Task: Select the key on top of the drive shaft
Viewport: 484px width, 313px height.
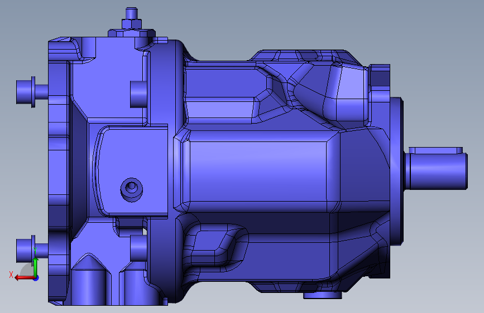Action: coord(436,150)
